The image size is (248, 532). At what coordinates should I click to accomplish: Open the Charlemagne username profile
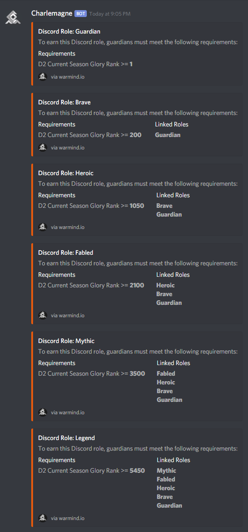[51, 13]
